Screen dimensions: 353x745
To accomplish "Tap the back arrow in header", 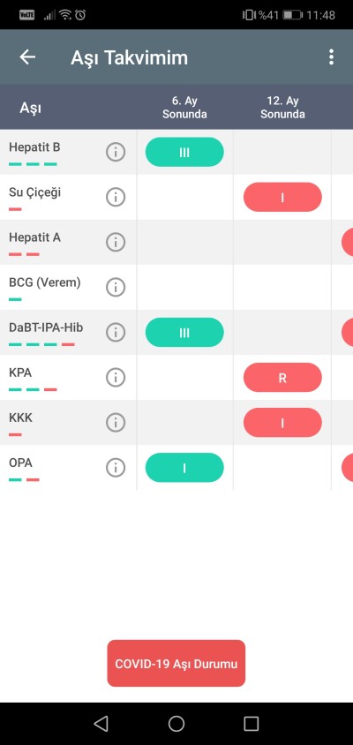I will click(27, 57).
